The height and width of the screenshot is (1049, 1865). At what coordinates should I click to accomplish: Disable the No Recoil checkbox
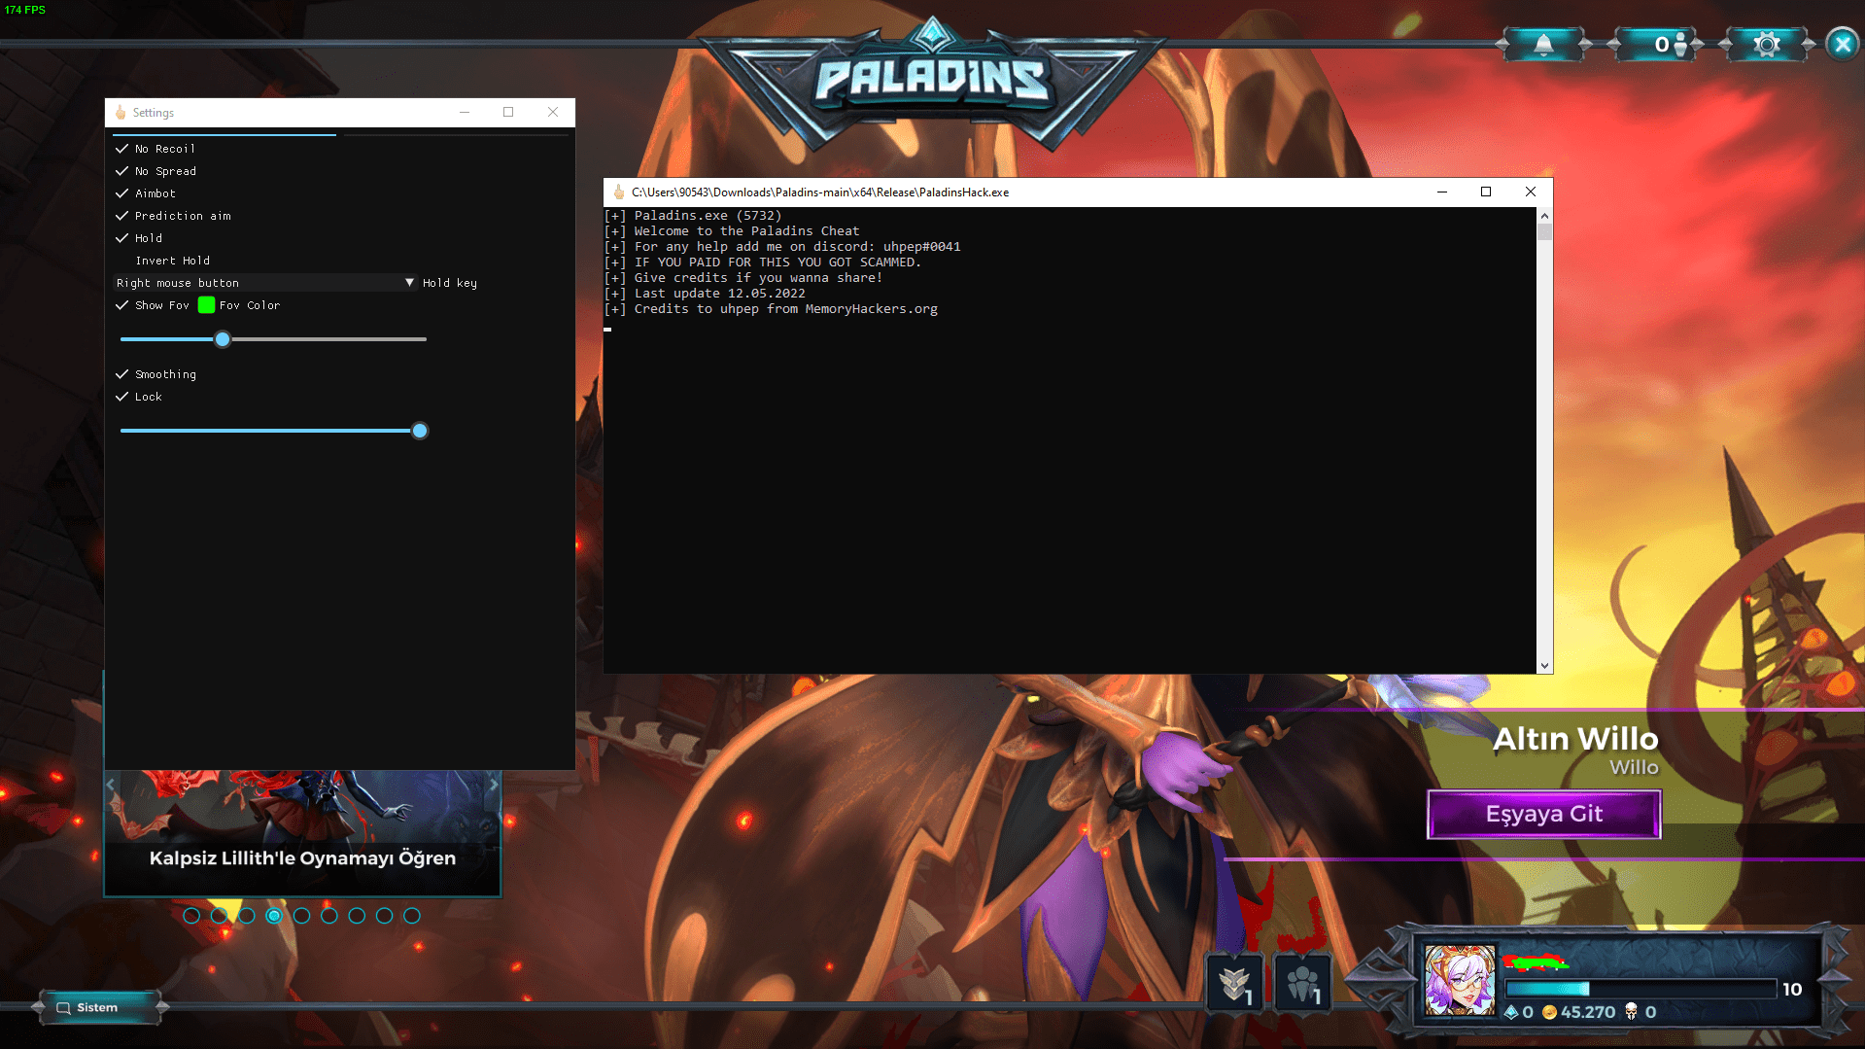(x=122, y=149)
